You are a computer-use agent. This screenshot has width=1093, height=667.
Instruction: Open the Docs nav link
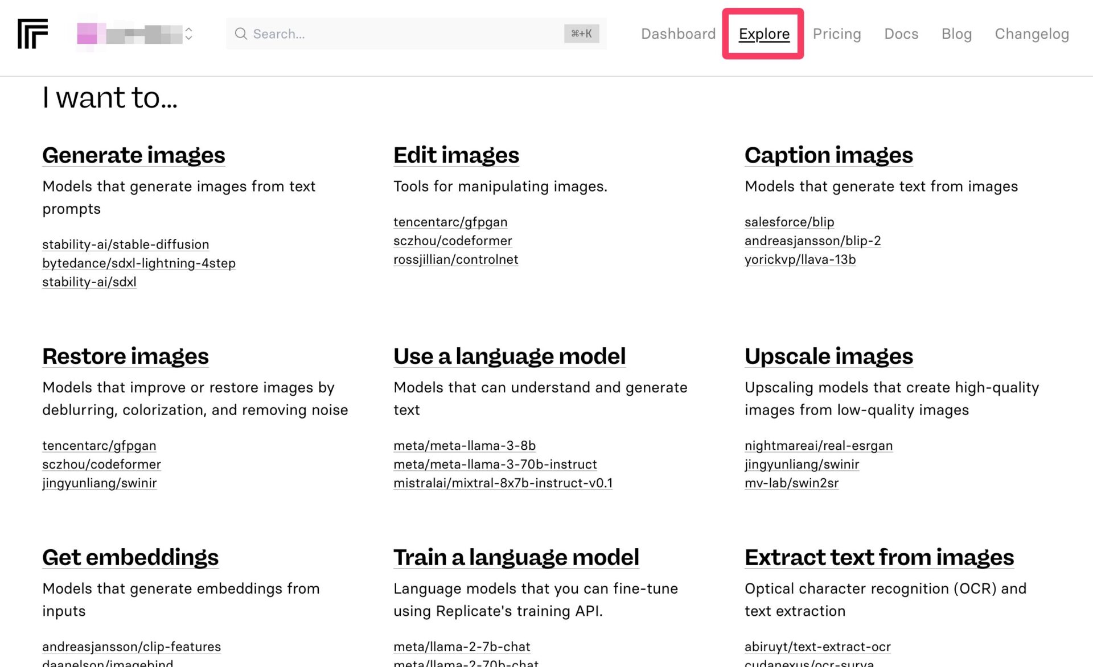pyautogui.click(x=901, y=34)
